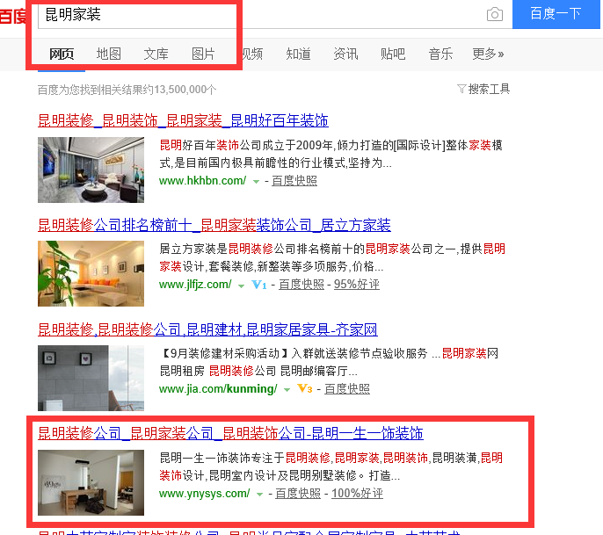This screenshot has width=603, height=535.
Task: Expand the dropdown arrow beside www.jlfjz.com
Action: click(241, 286)
